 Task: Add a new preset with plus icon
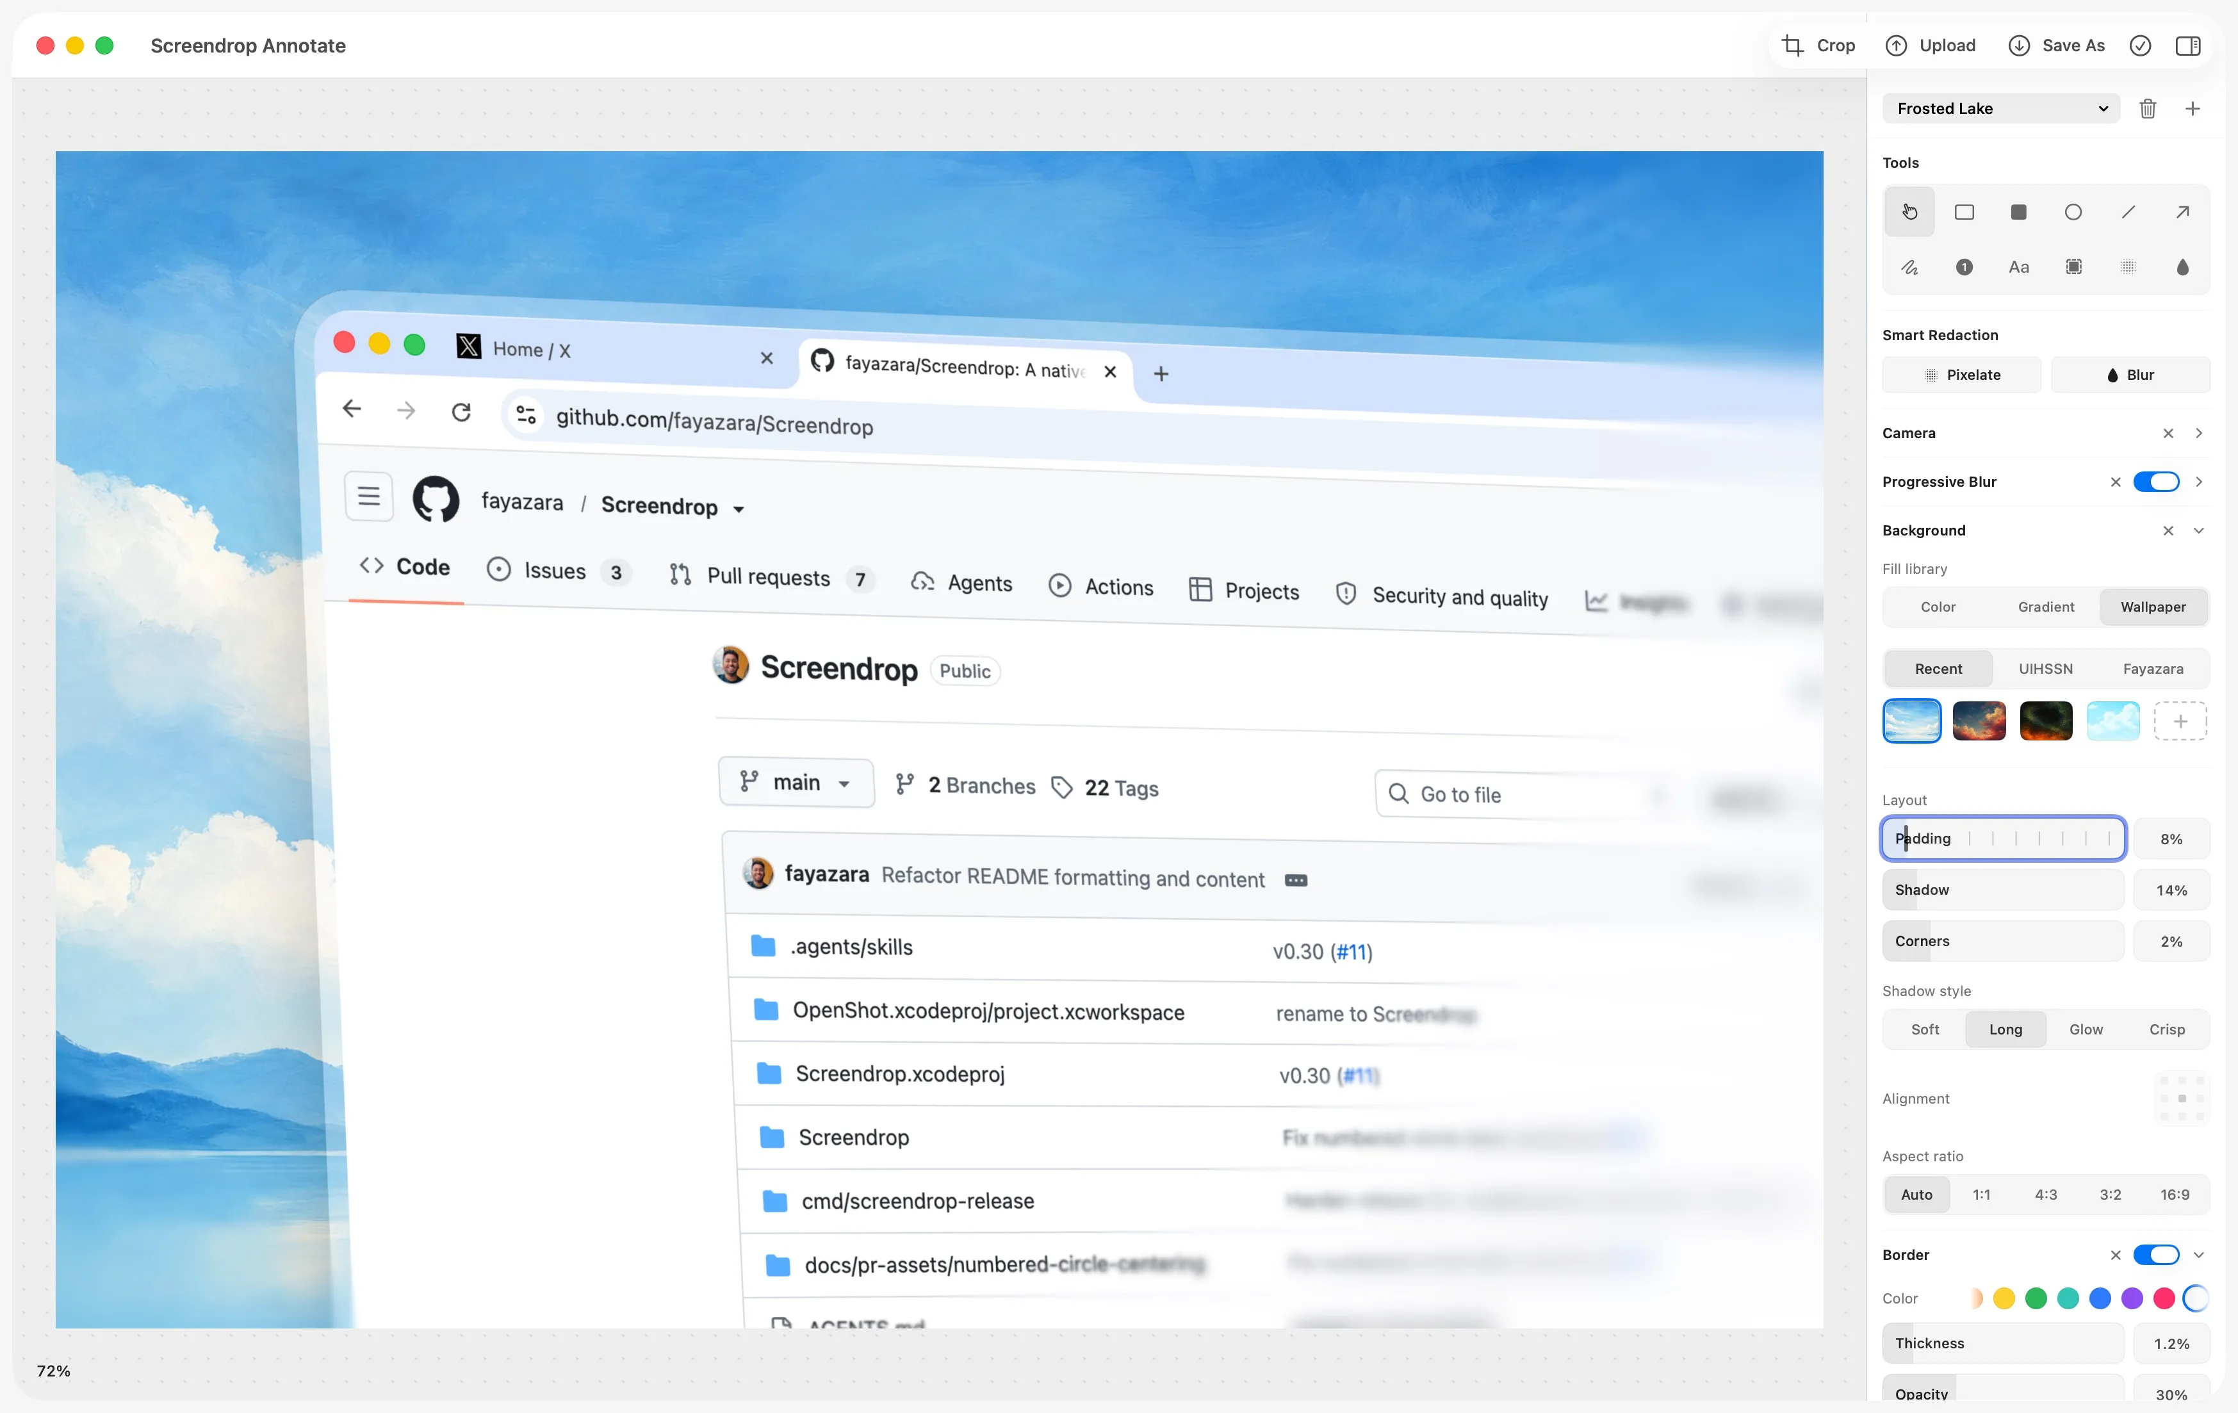click(2193, 109)
